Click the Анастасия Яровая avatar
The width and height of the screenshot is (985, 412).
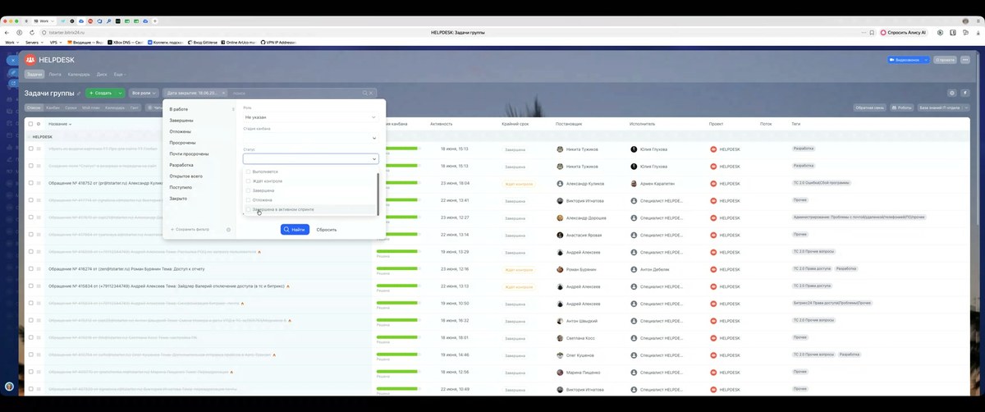click(x=560, y=235)
